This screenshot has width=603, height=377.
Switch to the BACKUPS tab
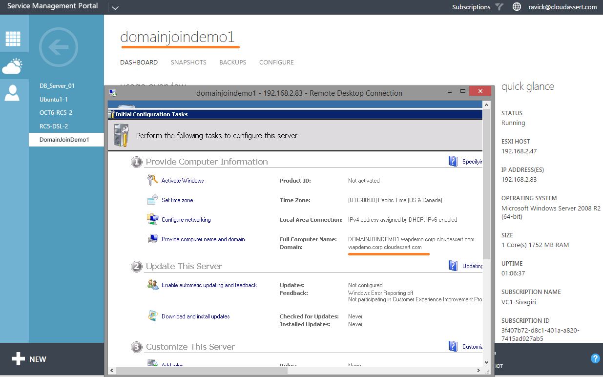point(233,63)
